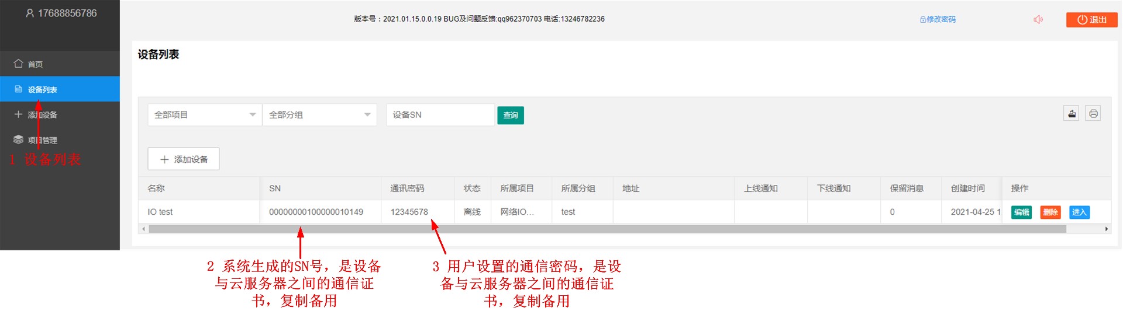Click the red speaker sound icon
The width and height of the screenshot is (1123, 311).
click(1038, 20)
